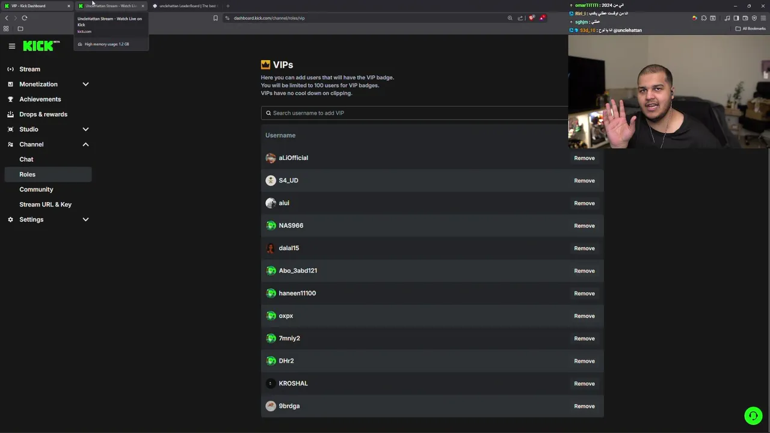Screen dimensions: 770x433
Task: Close the VIP - Kick Dashboard tab
Action: pyautogui.click(x=69, y=6)
